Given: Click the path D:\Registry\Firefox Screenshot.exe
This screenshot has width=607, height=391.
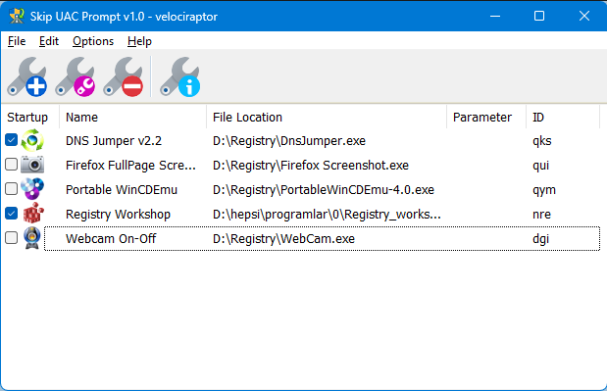Looking at the screenshot, I should [311, 166].
